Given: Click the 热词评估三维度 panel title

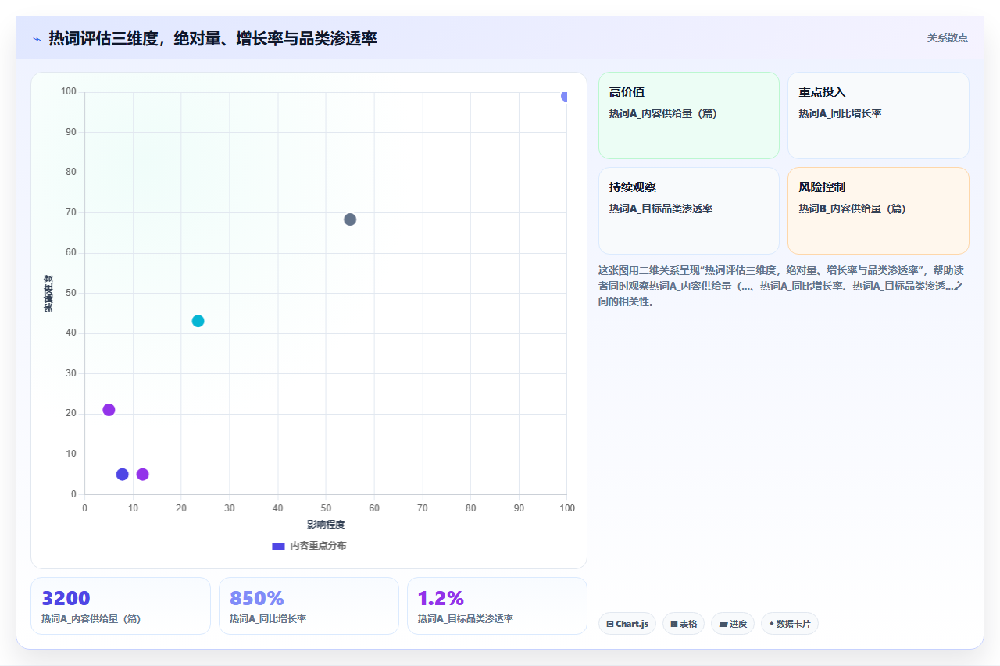Looking at the screenshot, I should click(x=212, y=38).
